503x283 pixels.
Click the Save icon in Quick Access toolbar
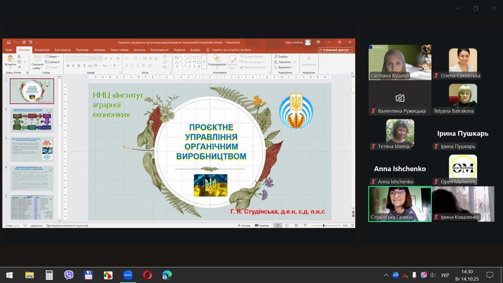point(9,42)
